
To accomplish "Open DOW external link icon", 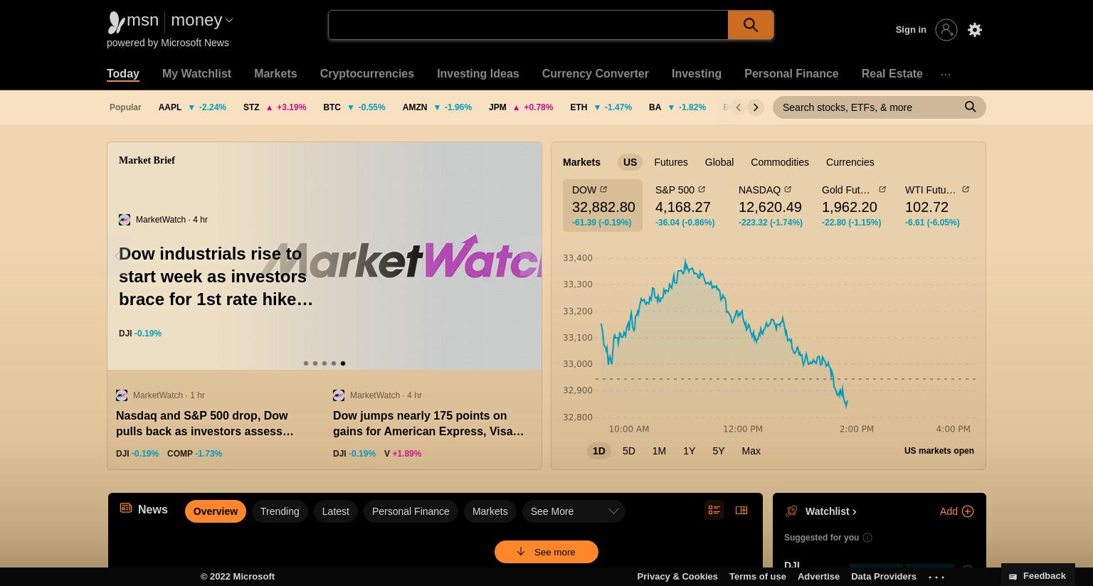I will coord(603,189).
